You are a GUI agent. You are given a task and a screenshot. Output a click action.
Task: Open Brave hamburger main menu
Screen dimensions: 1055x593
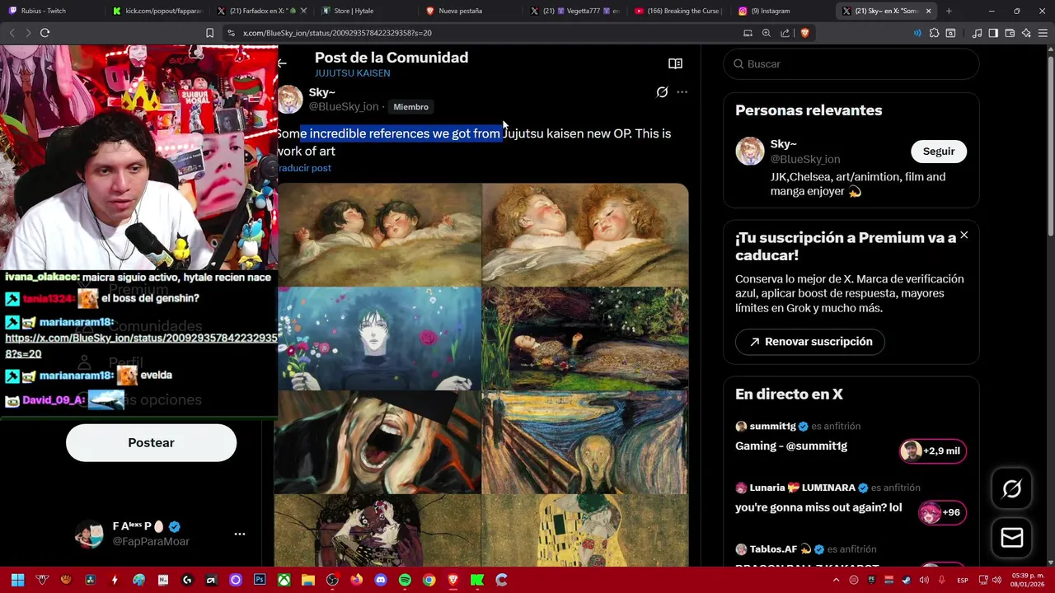coord(1043,33)
